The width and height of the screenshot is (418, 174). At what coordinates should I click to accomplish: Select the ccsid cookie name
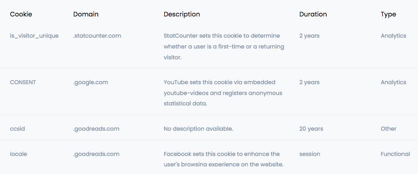point(18,129)
